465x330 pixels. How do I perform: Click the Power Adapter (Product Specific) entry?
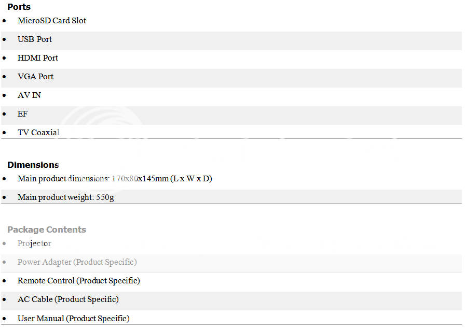(77, 262)
